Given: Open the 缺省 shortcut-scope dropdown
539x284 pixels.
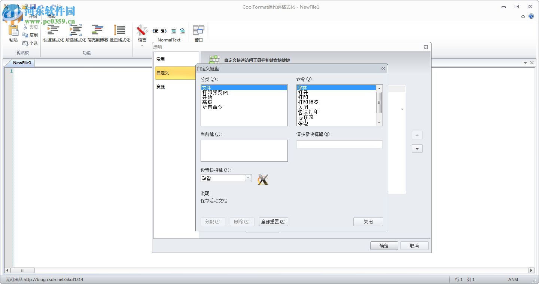Looking at the screenshot, I should pos(248,178).
